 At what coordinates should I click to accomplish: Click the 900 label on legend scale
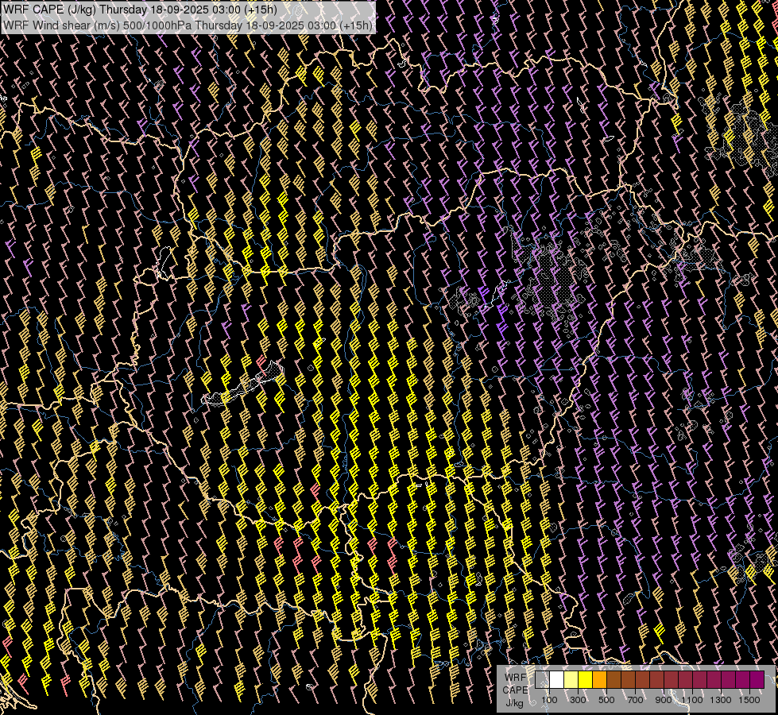pyautogui.click(x=664, y=700)
